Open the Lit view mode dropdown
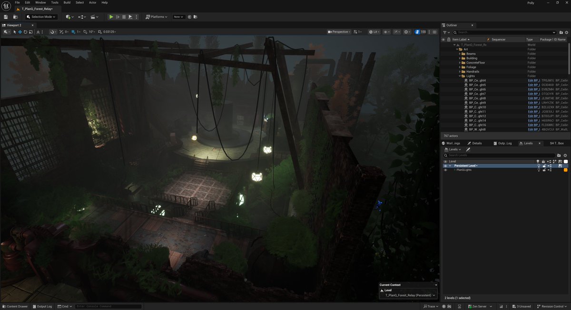Image resolution: width=571 pixels, height=310 pixels. point(374,32)
